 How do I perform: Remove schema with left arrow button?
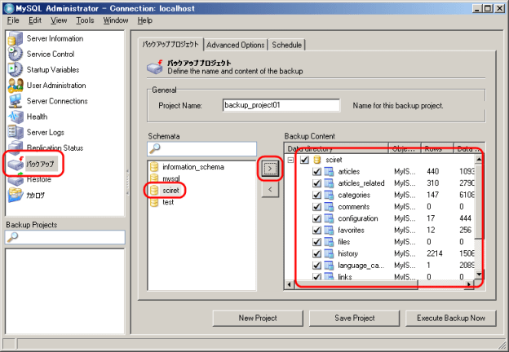[270, 190]
